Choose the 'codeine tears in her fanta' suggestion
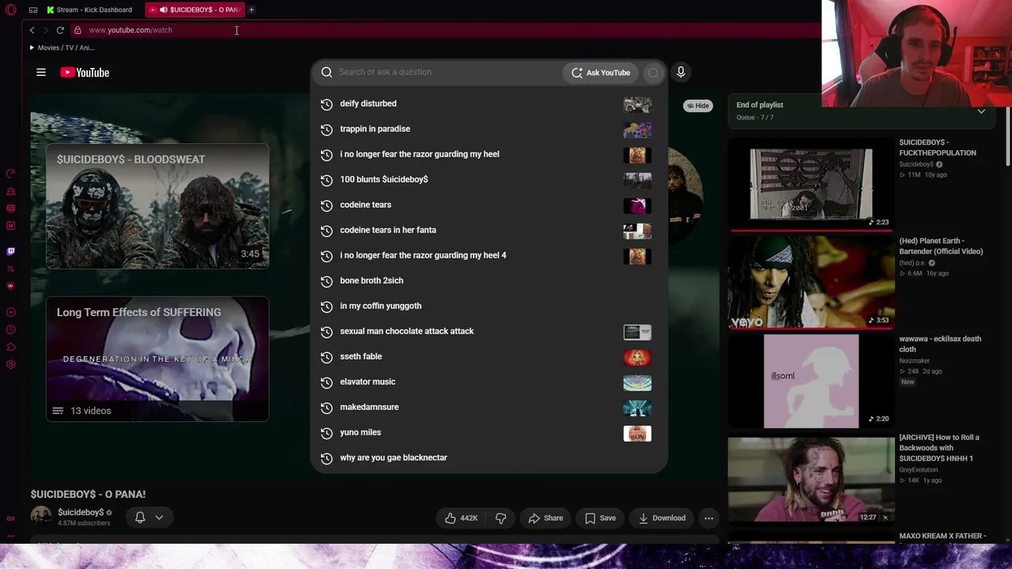 coord(489,230)
